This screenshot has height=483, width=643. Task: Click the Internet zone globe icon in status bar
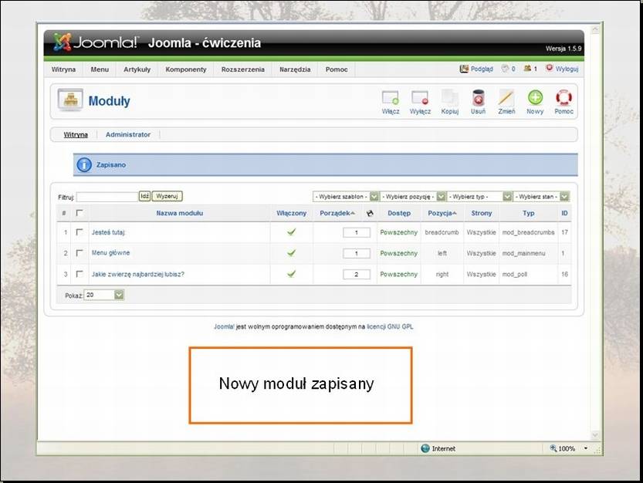[x=425, y=448]
